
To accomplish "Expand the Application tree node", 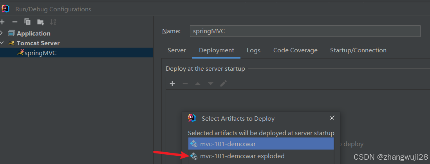I will 2,33.
